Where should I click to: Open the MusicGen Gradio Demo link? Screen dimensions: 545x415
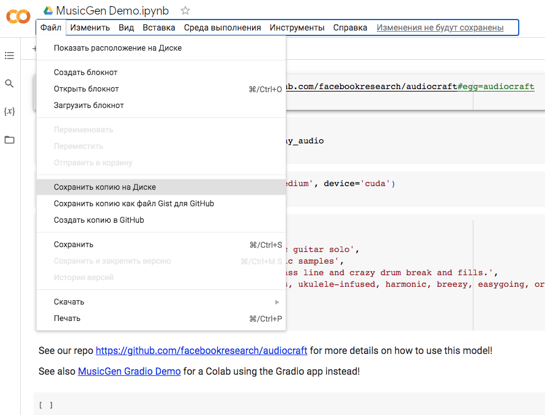tap(129, 371)
